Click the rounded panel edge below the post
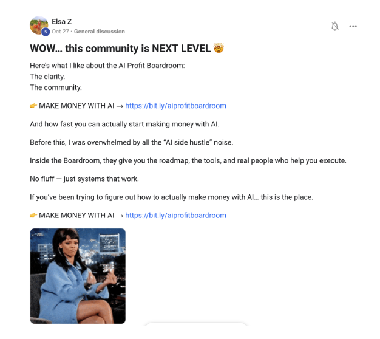 196,324
